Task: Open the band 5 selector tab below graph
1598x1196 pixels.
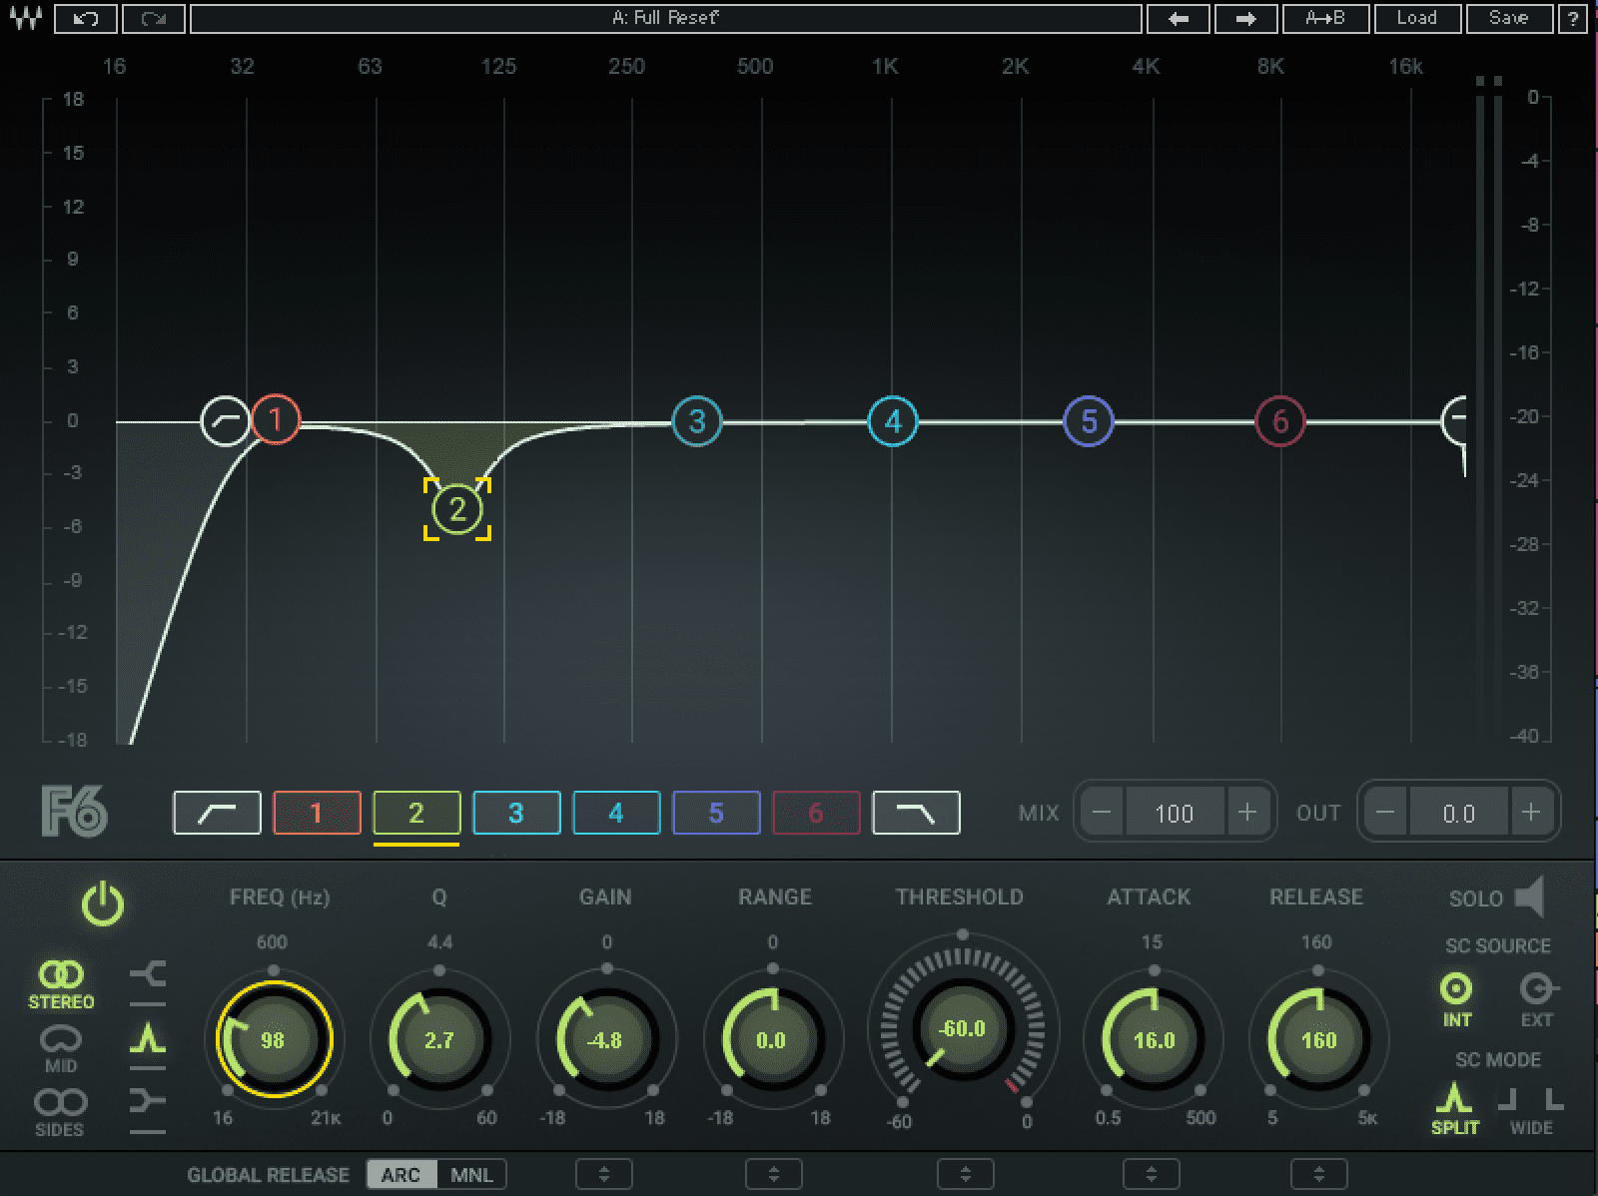Action: point(716,813)
